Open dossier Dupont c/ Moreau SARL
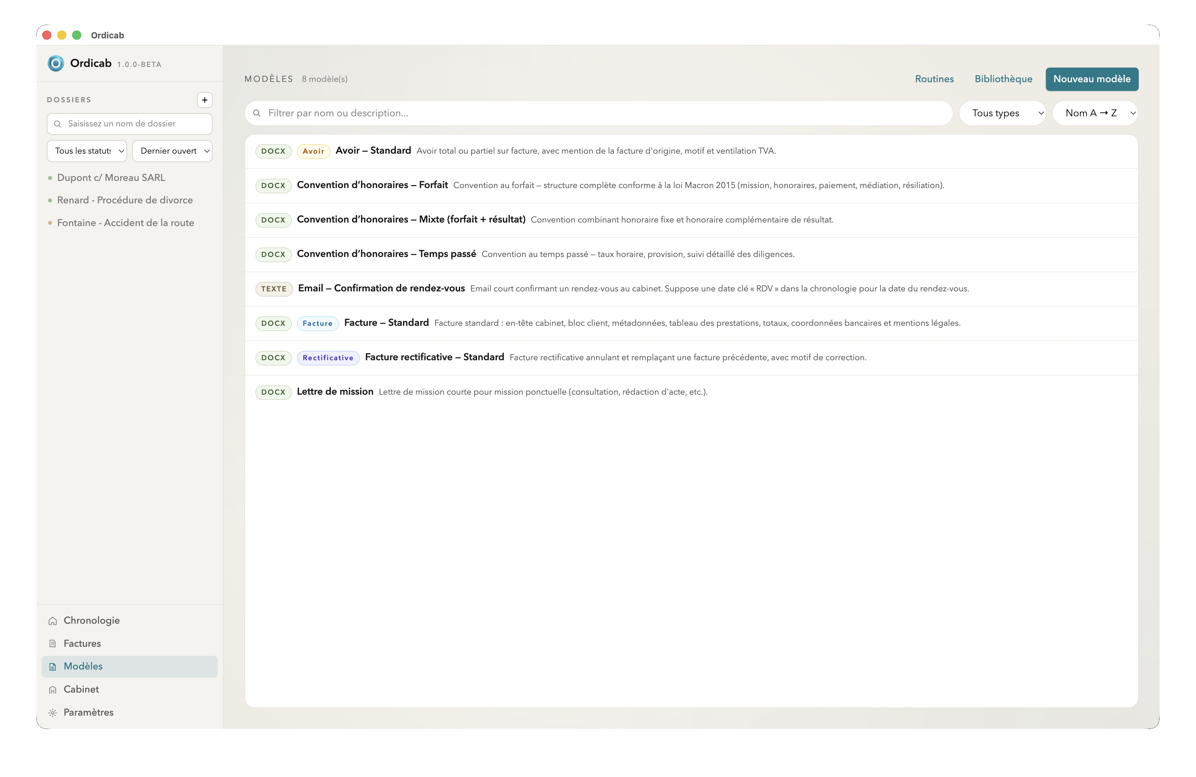 coord(111,178)
